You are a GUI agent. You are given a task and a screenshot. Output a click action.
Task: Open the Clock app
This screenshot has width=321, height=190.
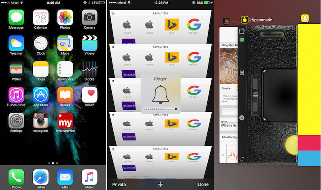(x=41, y=43)
